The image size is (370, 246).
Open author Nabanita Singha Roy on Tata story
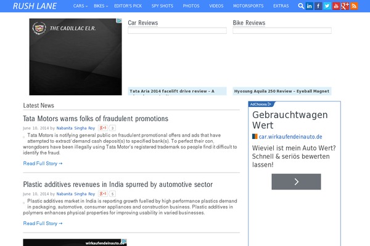75,128
